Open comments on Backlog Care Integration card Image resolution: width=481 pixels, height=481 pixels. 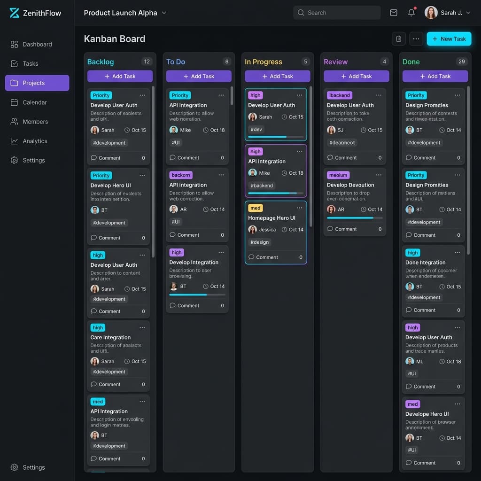pyautogui.click(x=106, y=384)
